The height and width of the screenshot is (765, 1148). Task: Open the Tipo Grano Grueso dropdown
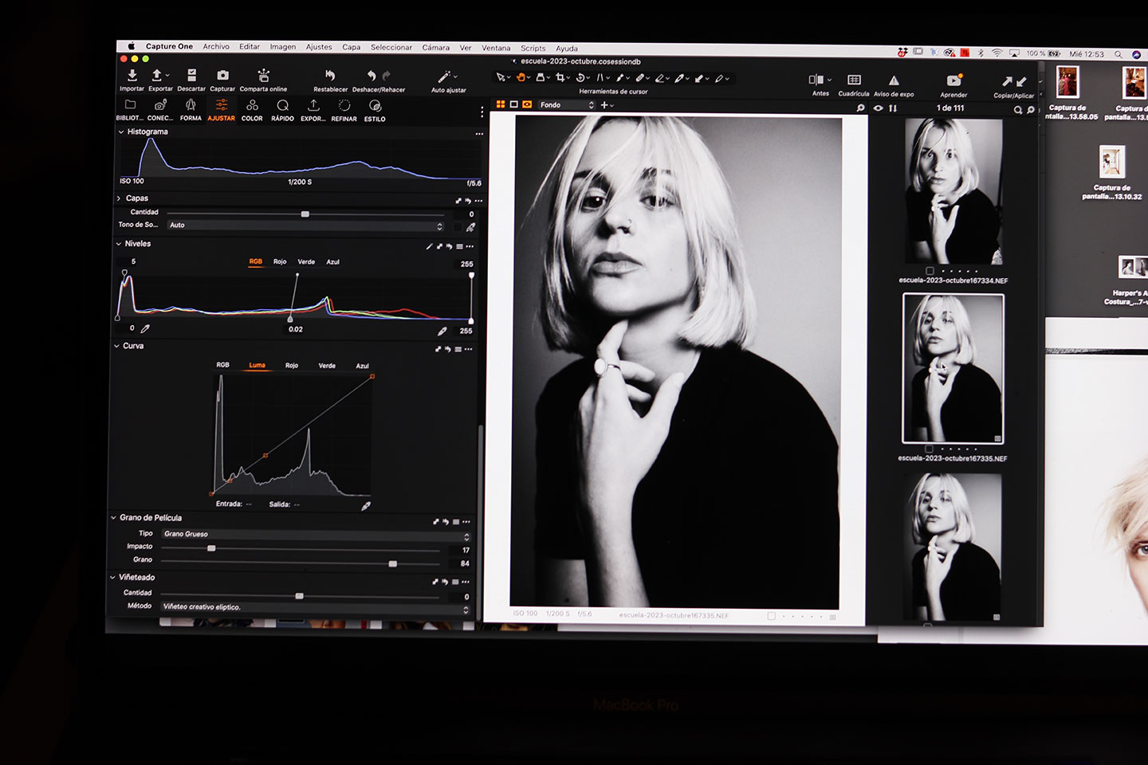316,535
